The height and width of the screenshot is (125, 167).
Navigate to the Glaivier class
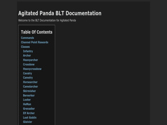tap(28, 122)
